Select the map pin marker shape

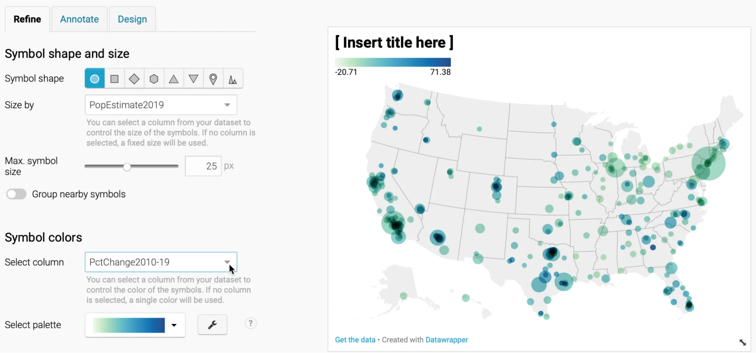[213, 79]
